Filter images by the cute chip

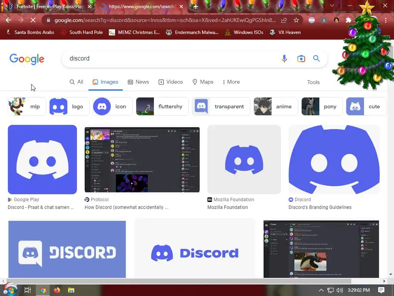366,106
